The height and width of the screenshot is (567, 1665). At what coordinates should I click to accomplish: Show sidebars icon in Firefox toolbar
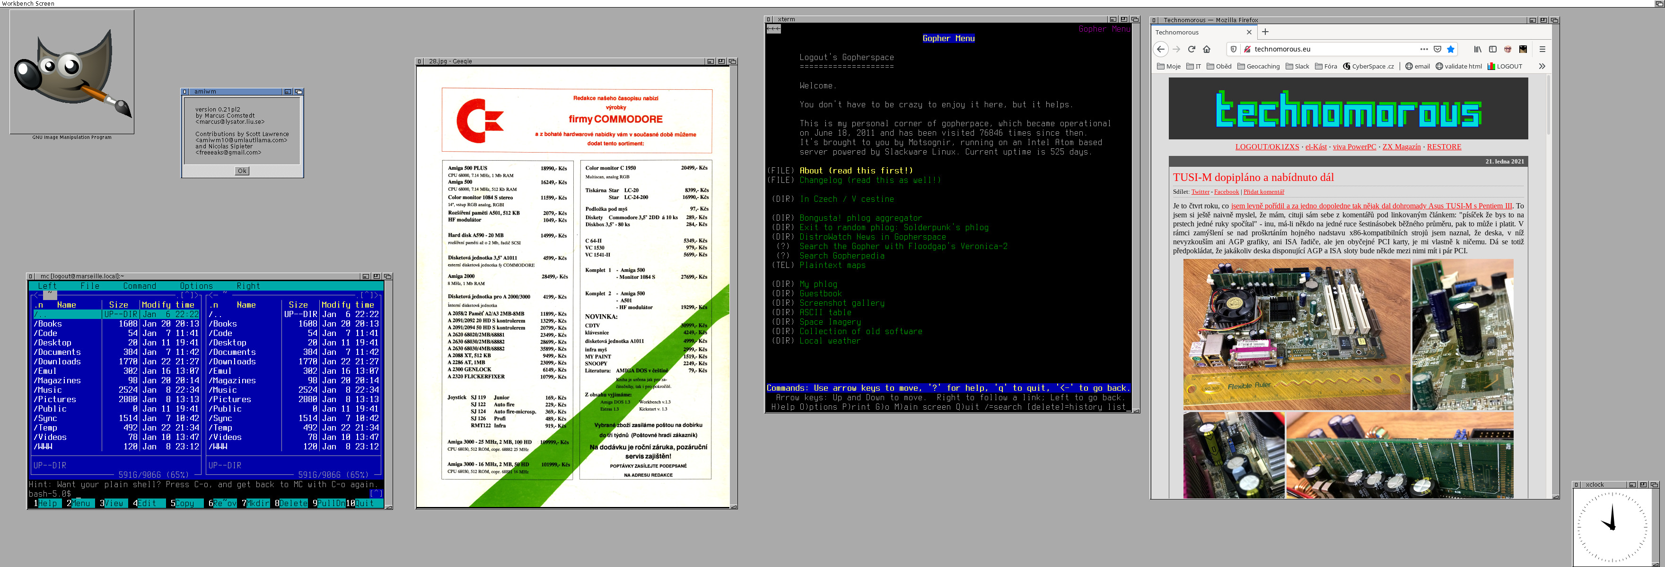point(1492,49)
